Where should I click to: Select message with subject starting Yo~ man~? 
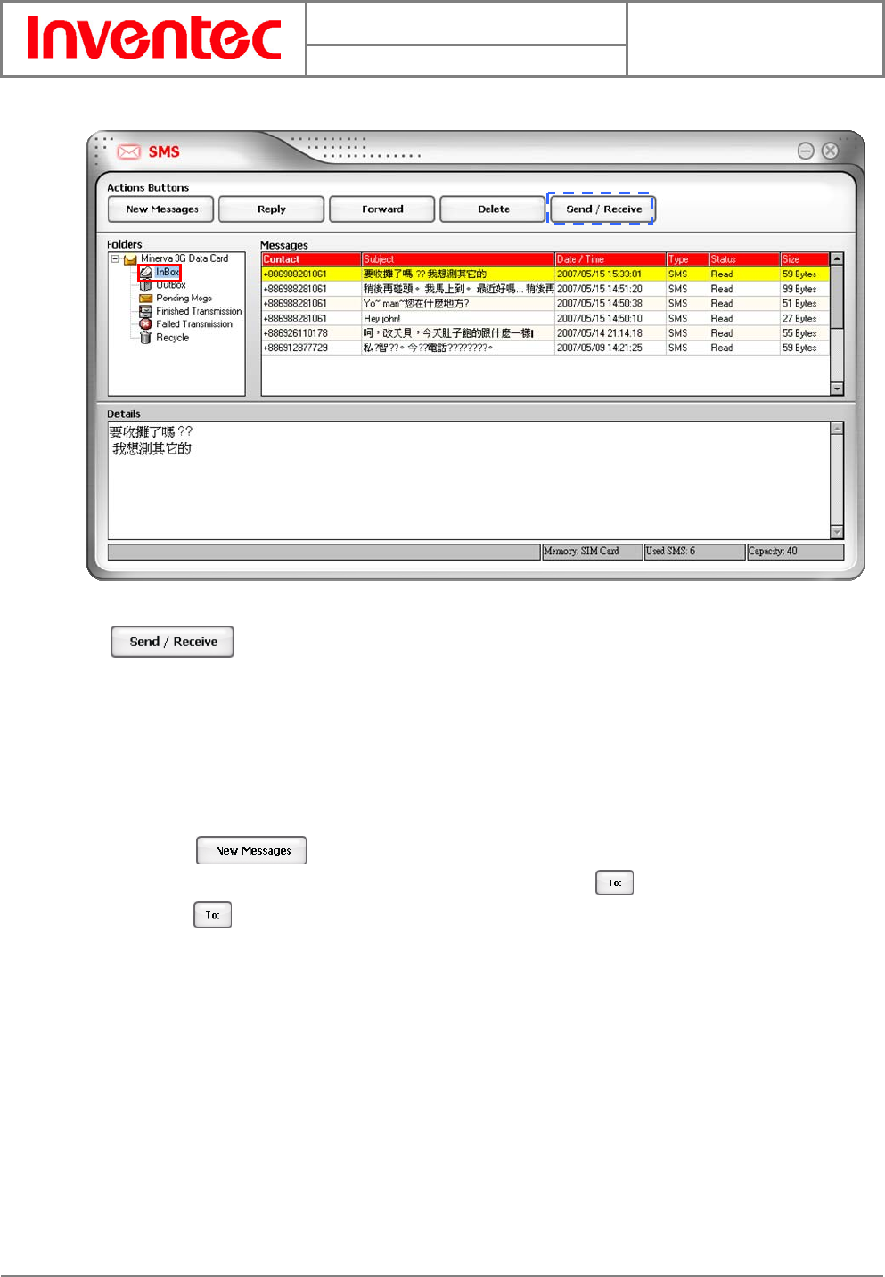545,303
